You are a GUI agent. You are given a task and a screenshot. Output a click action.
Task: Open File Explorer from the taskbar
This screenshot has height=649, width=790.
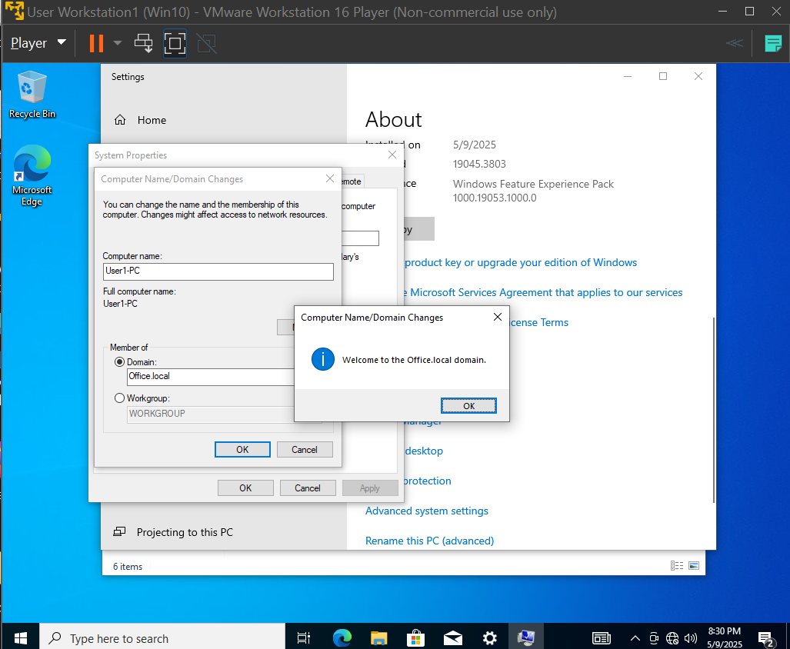tap(379, 638)
